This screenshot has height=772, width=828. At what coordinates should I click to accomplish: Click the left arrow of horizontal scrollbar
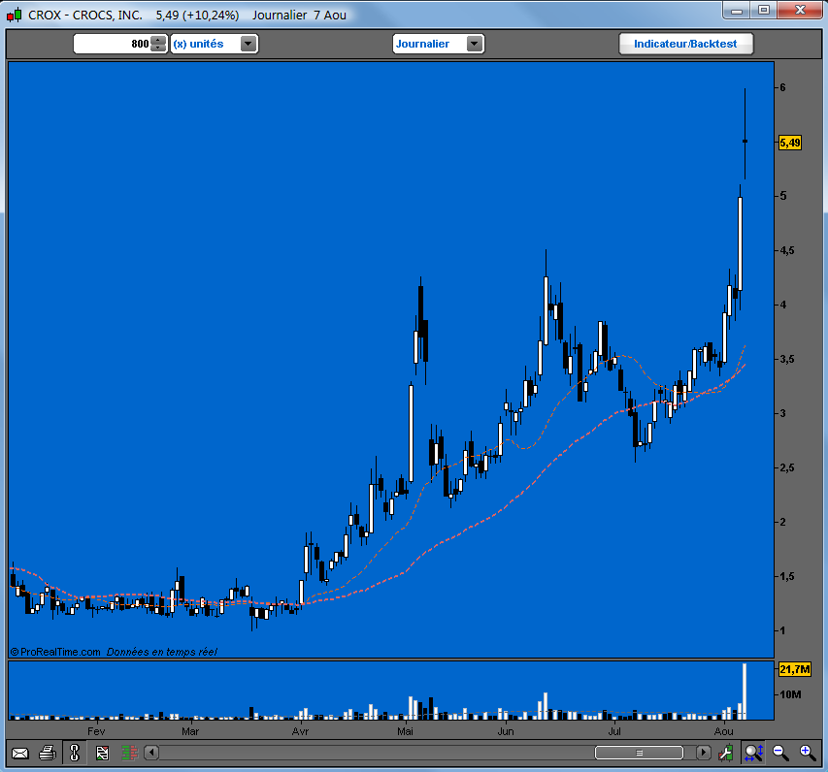151,752
